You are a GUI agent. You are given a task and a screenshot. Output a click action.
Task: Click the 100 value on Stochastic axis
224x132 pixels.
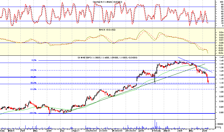222,2
